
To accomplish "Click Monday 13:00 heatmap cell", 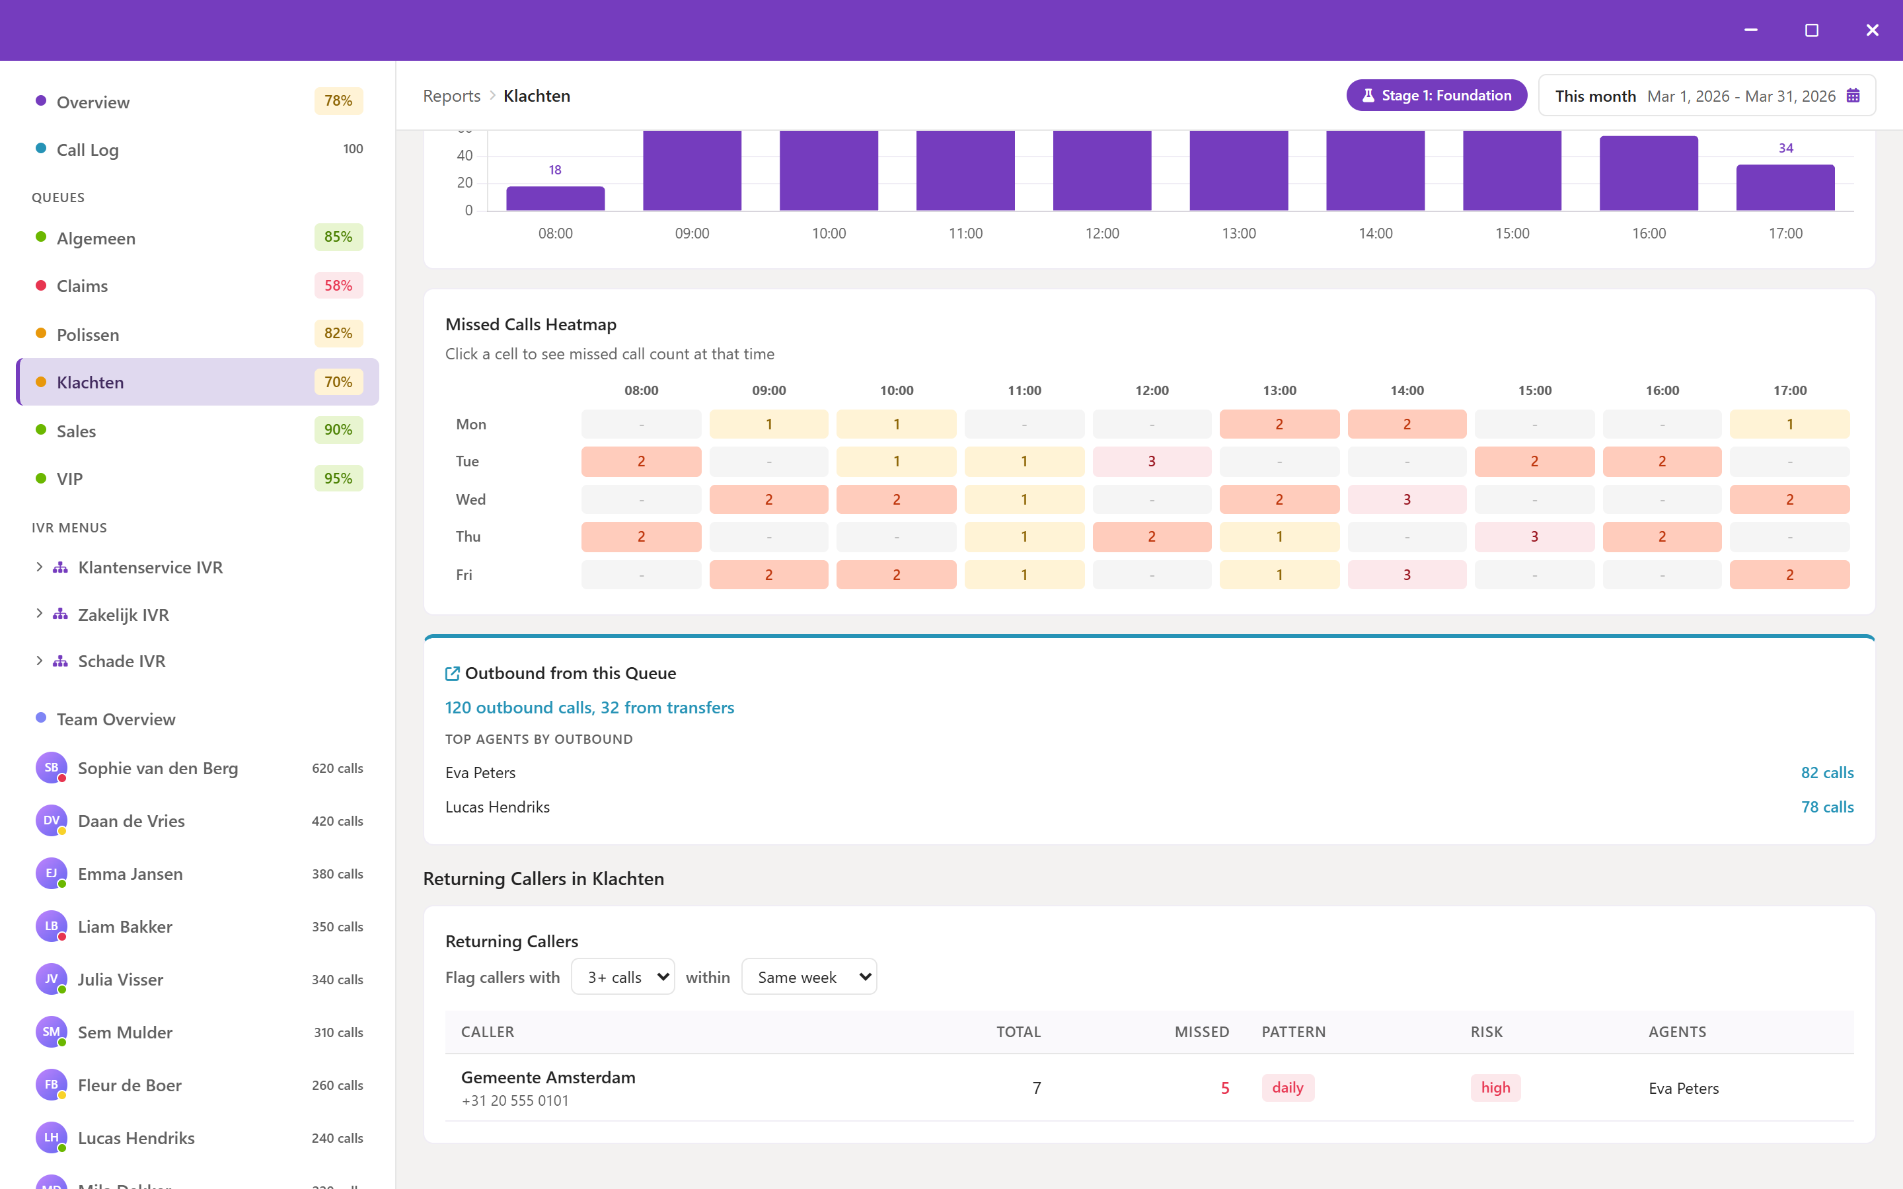I will tap(1279, 424).
